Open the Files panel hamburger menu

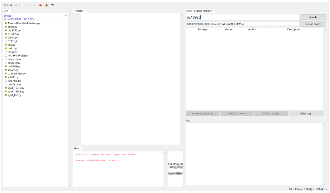tap(66, 15)
